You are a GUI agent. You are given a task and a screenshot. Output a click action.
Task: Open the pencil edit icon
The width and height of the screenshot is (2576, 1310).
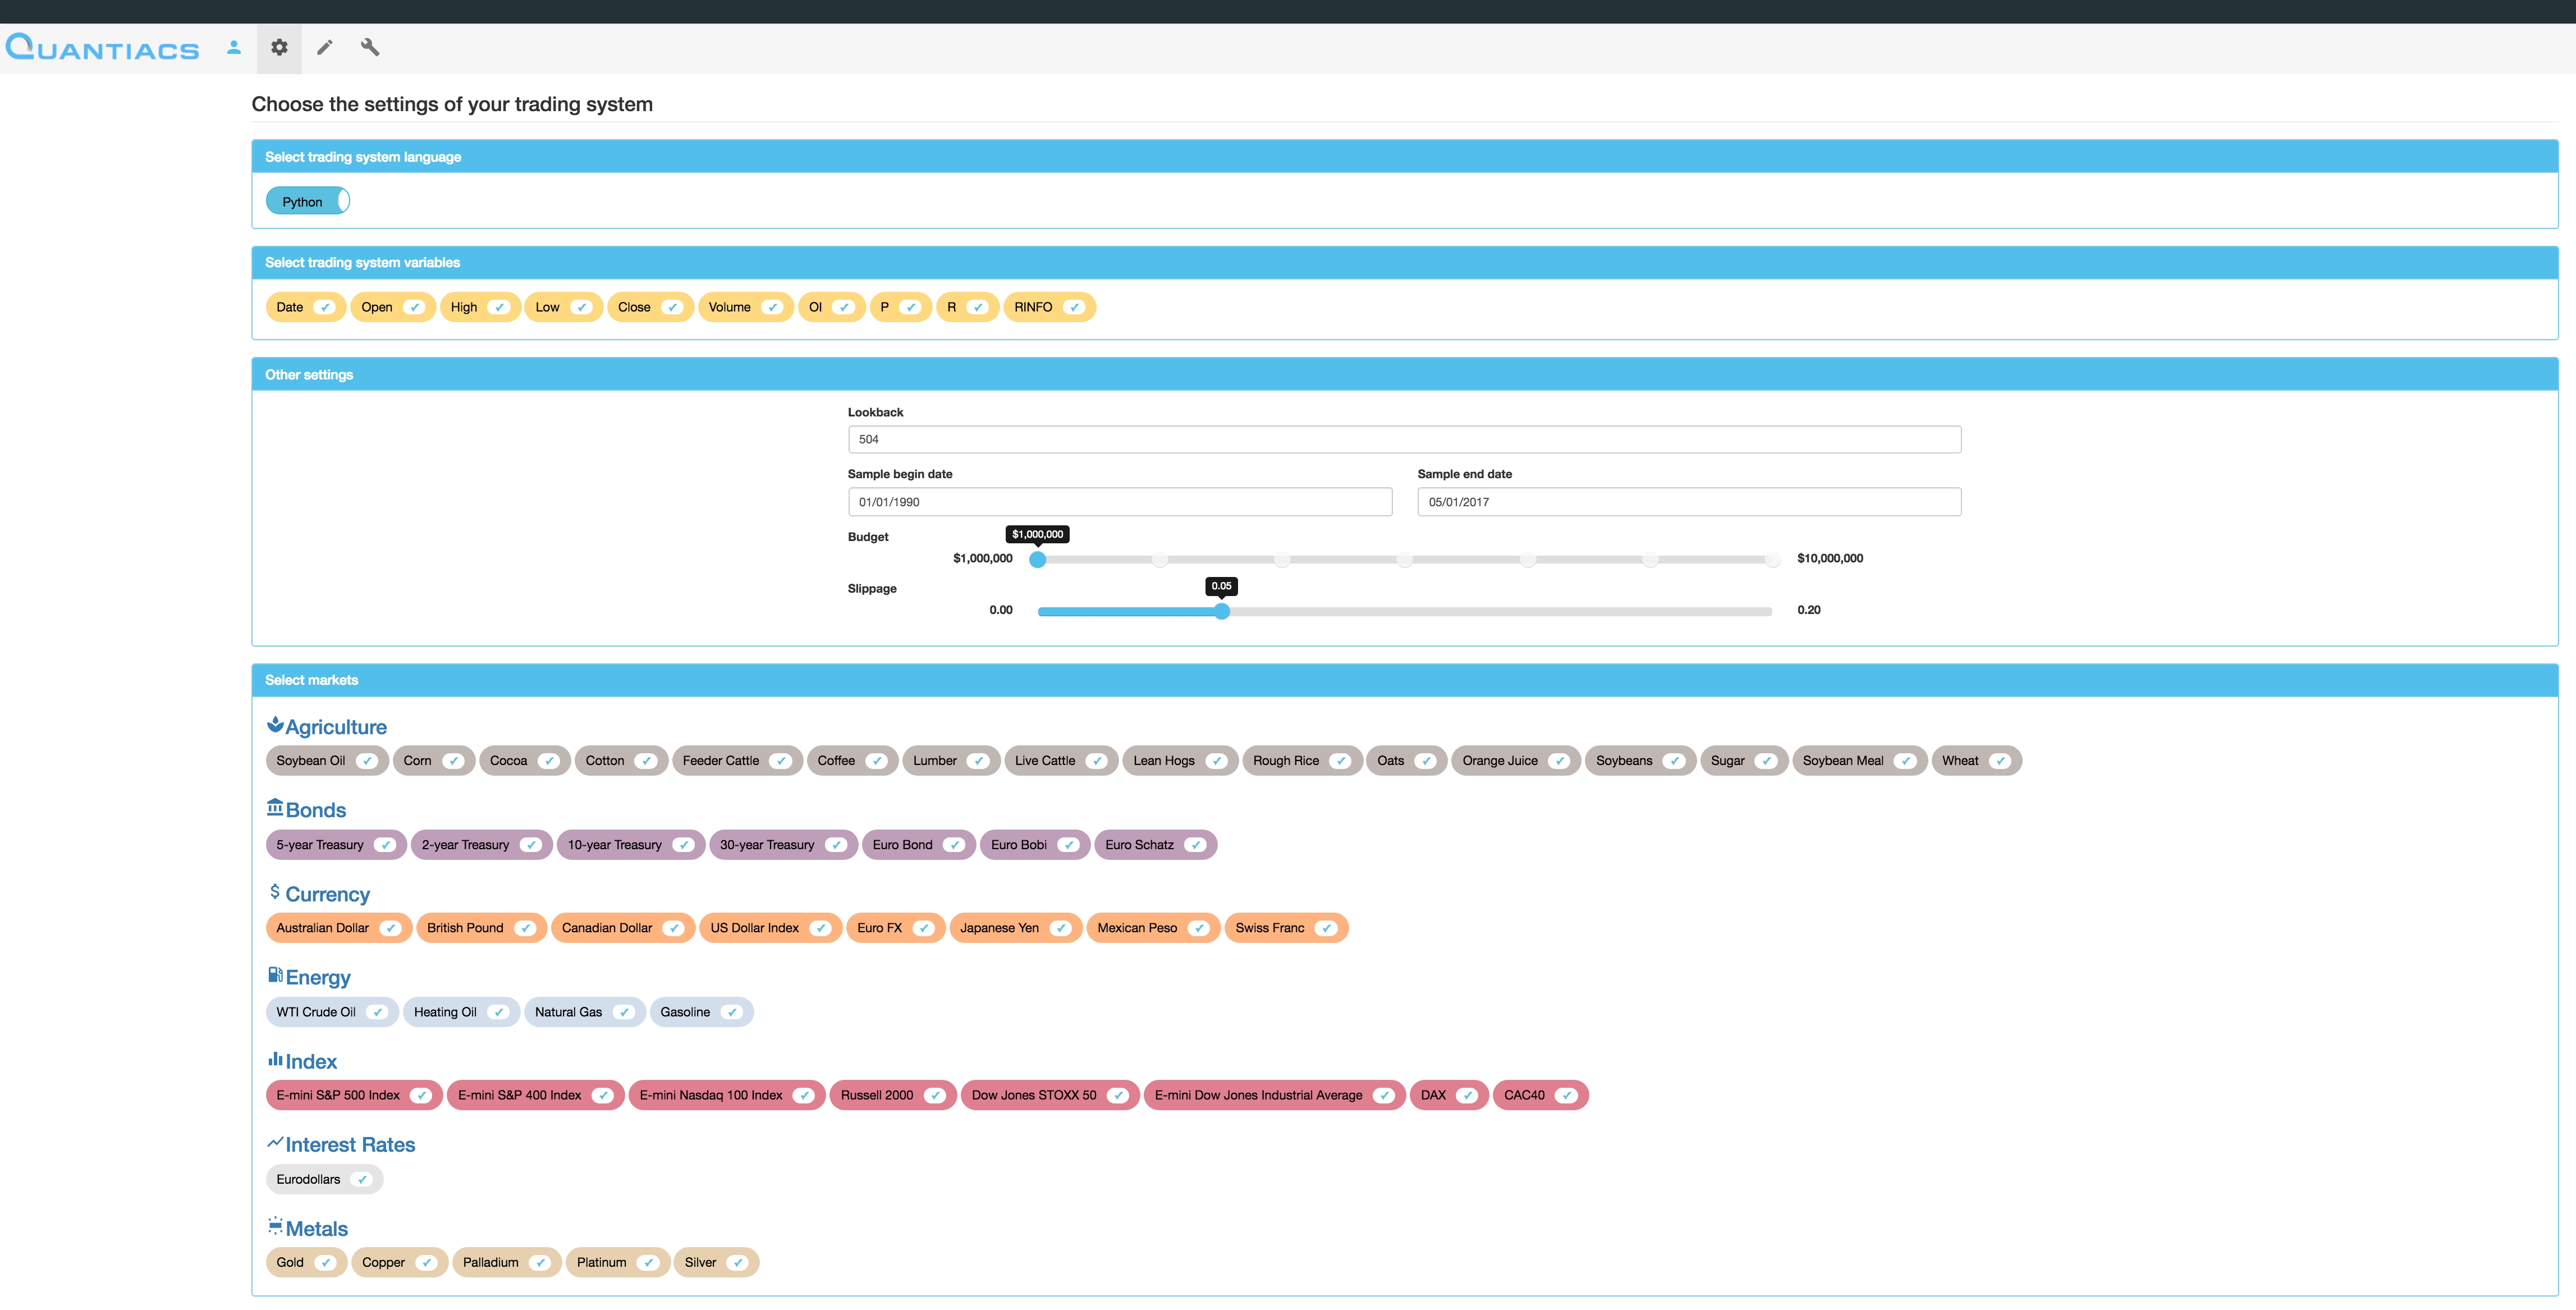pos(324,47)
